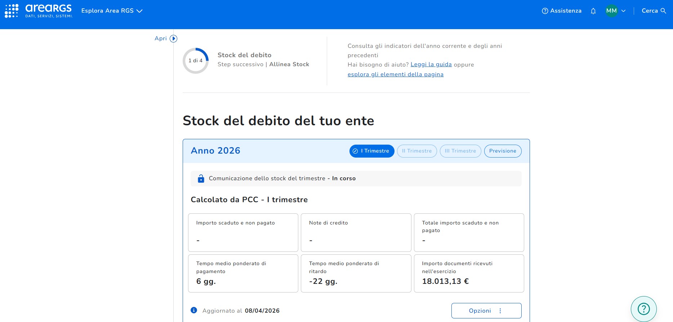673x322 pixels.
Task: Click the blue lock icon
Action: pyautogui.click(x=201, y=179)
